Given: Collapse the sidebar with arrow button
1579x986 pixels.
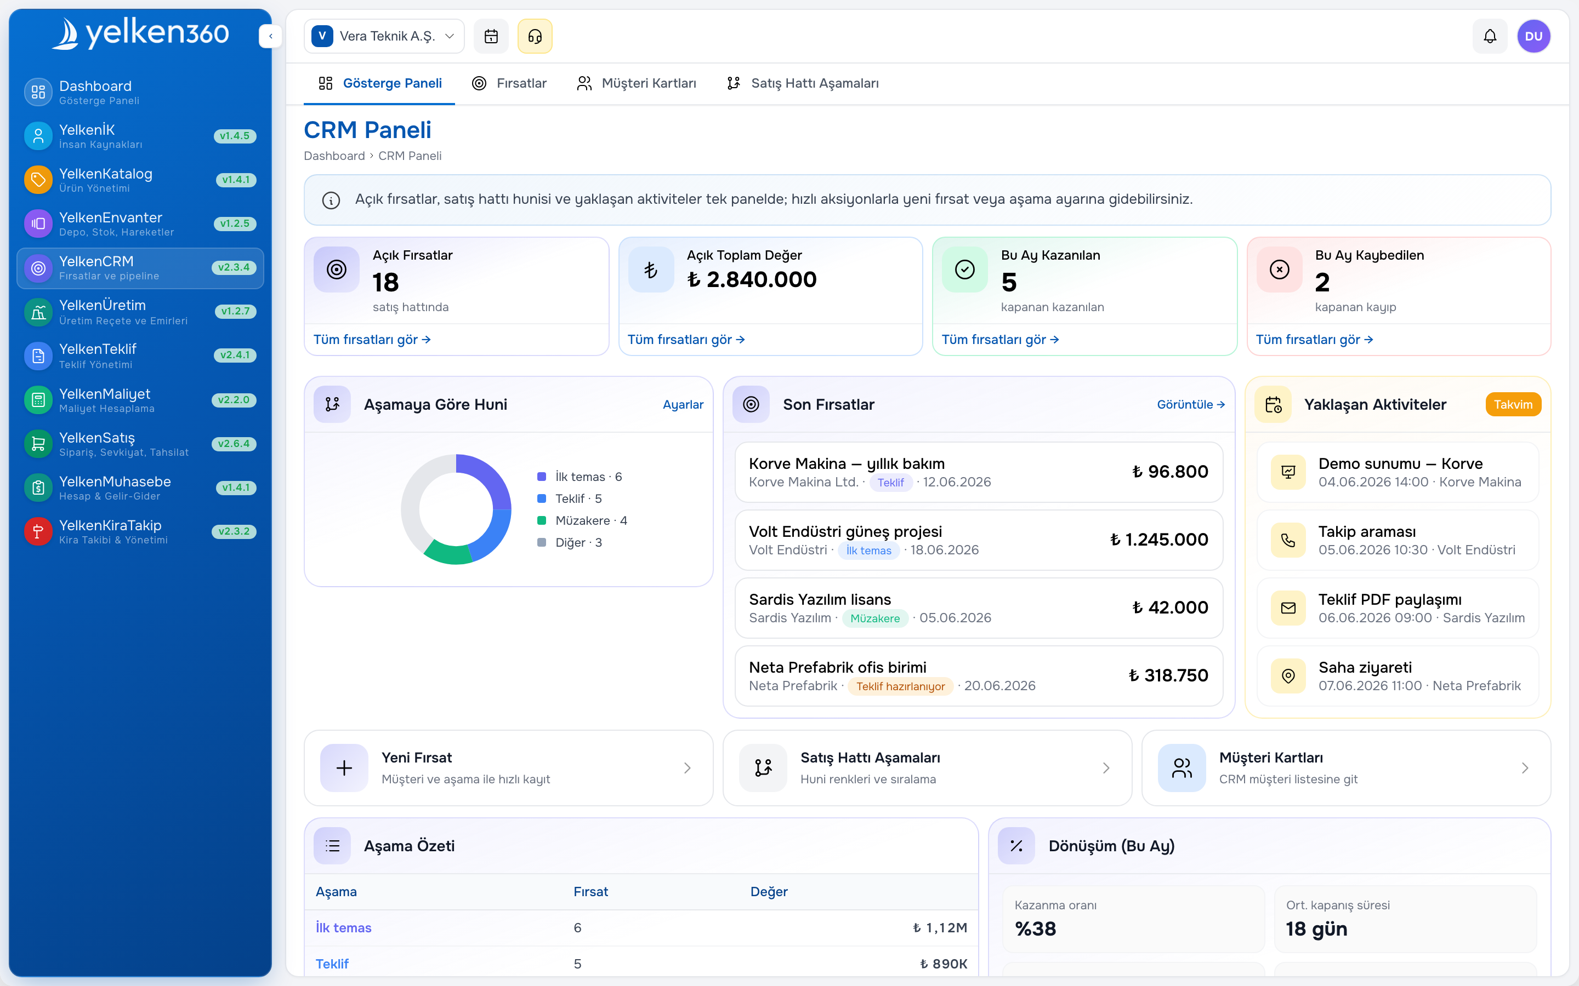Looking at the screenshot, I should pos(270,36).
